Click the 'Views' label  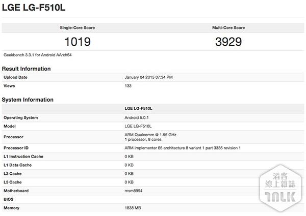(9, 86)
